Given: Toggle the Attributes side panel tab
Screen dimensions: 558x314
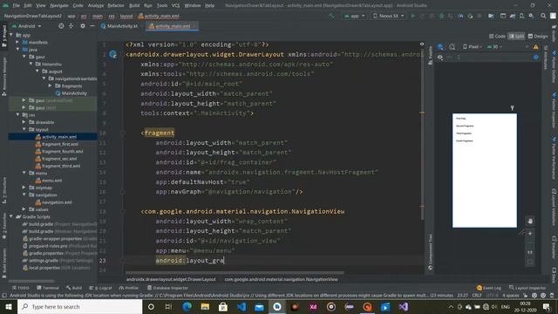Looking at the screenshot, I should tap(545, 57).
